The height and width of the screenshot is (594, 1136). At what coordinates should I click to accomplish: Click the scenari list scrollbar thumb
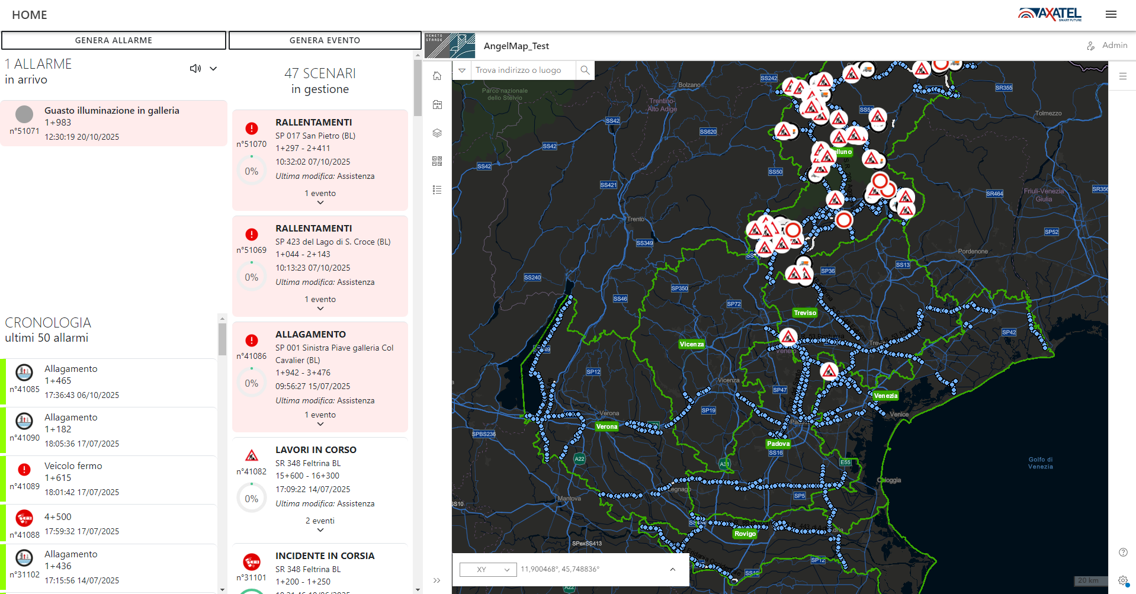pyautogui.click(x=418, y=87)
